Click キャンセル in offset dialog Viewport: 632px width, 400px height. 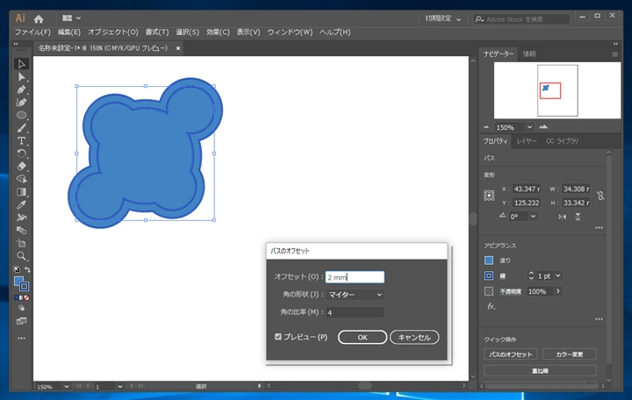click(414, 337)
